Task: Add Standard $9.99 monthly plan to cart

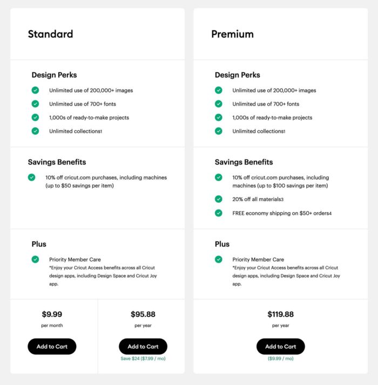Action: coord(52,347)
